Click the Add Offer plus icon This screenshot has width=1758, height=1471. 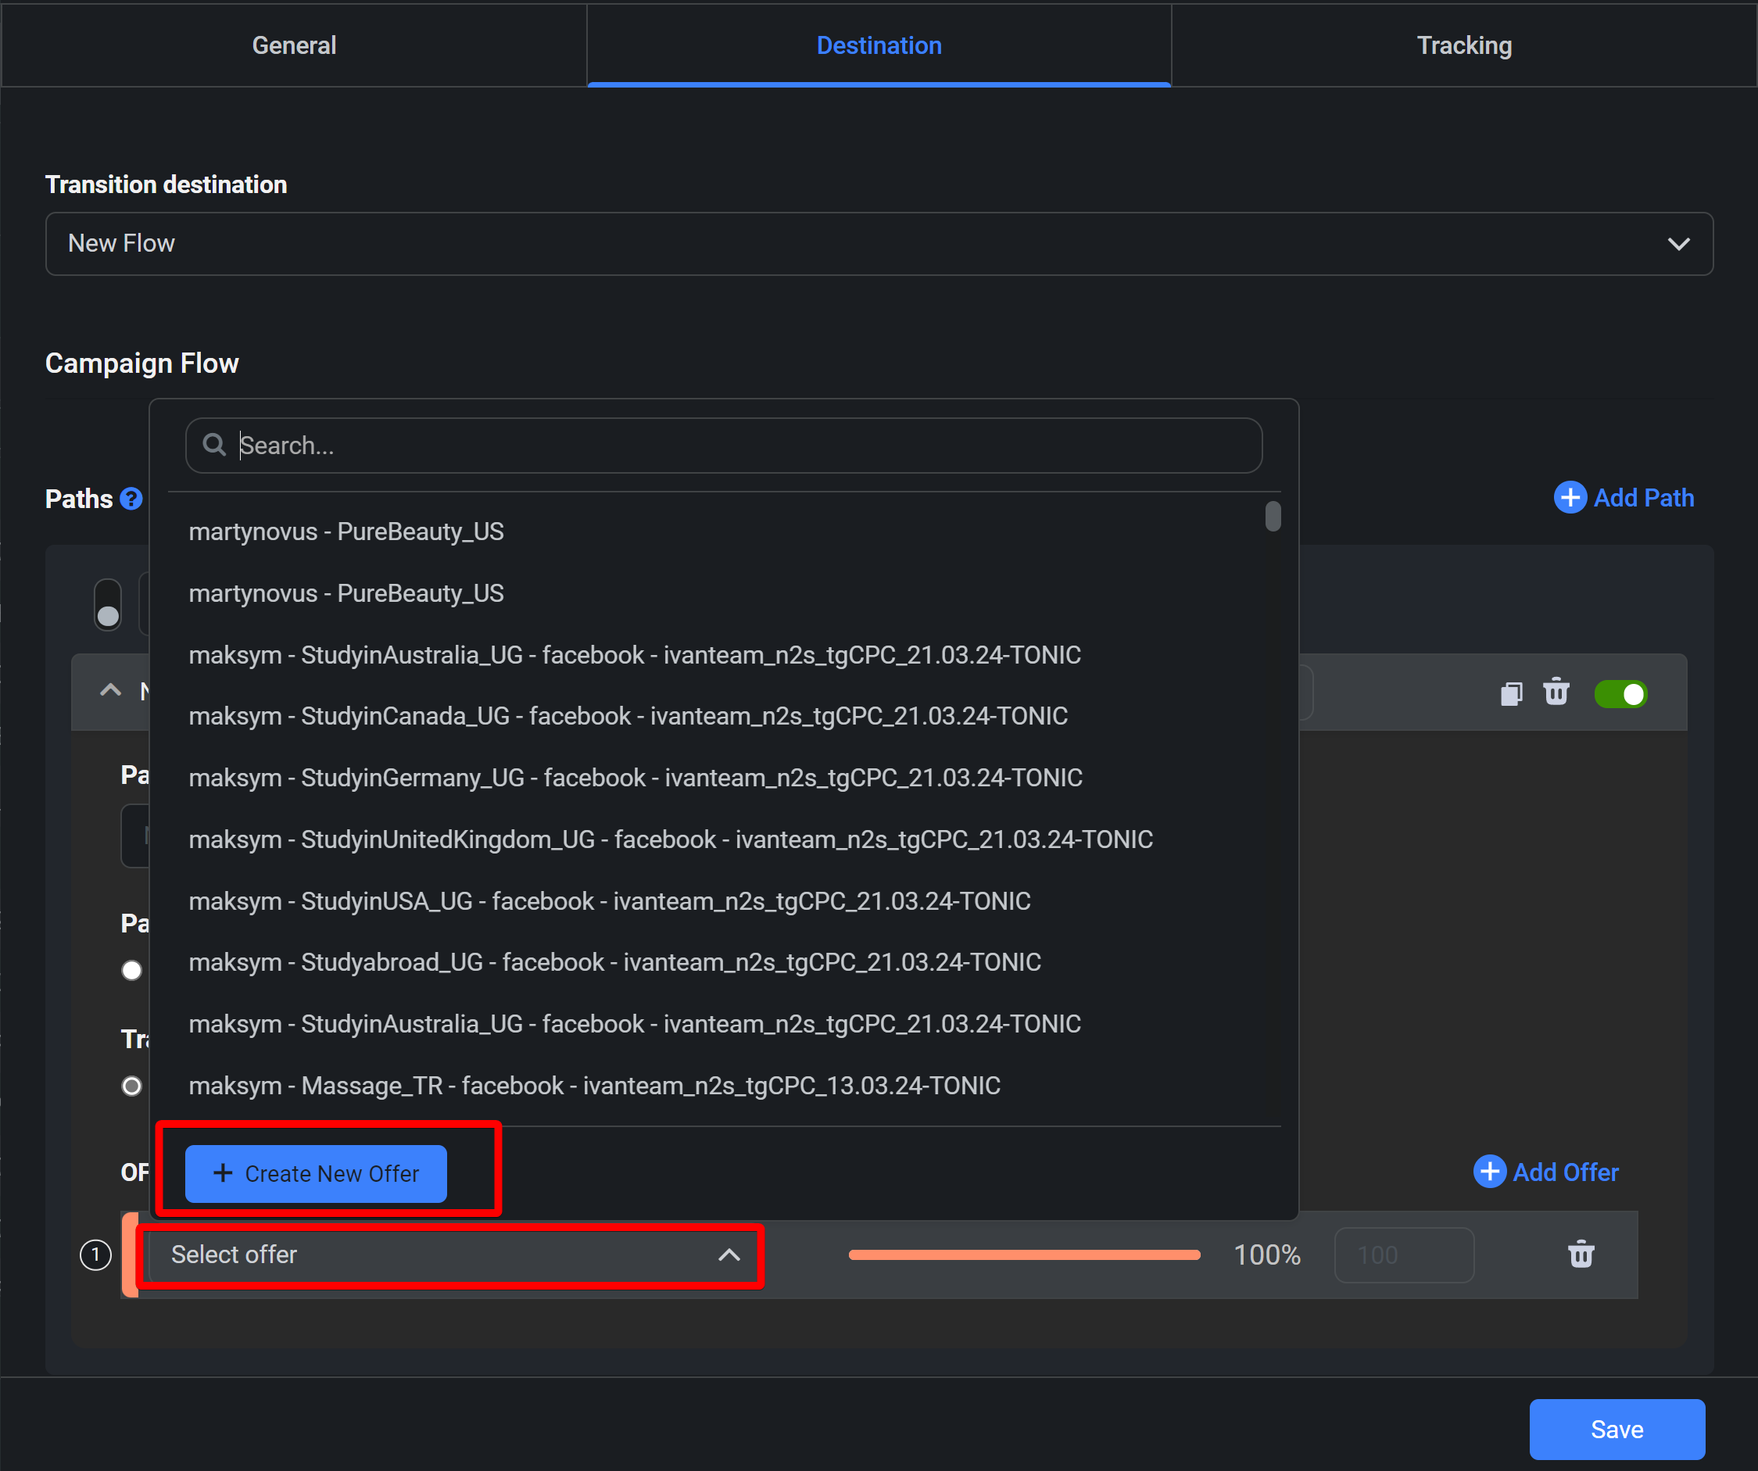click(x=1490, y=1172)
